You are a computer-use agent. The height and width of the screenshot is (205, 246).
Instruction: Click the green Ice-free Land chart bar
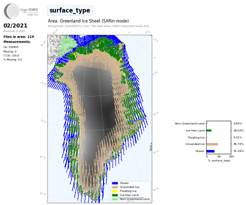(x=209, y=130)
